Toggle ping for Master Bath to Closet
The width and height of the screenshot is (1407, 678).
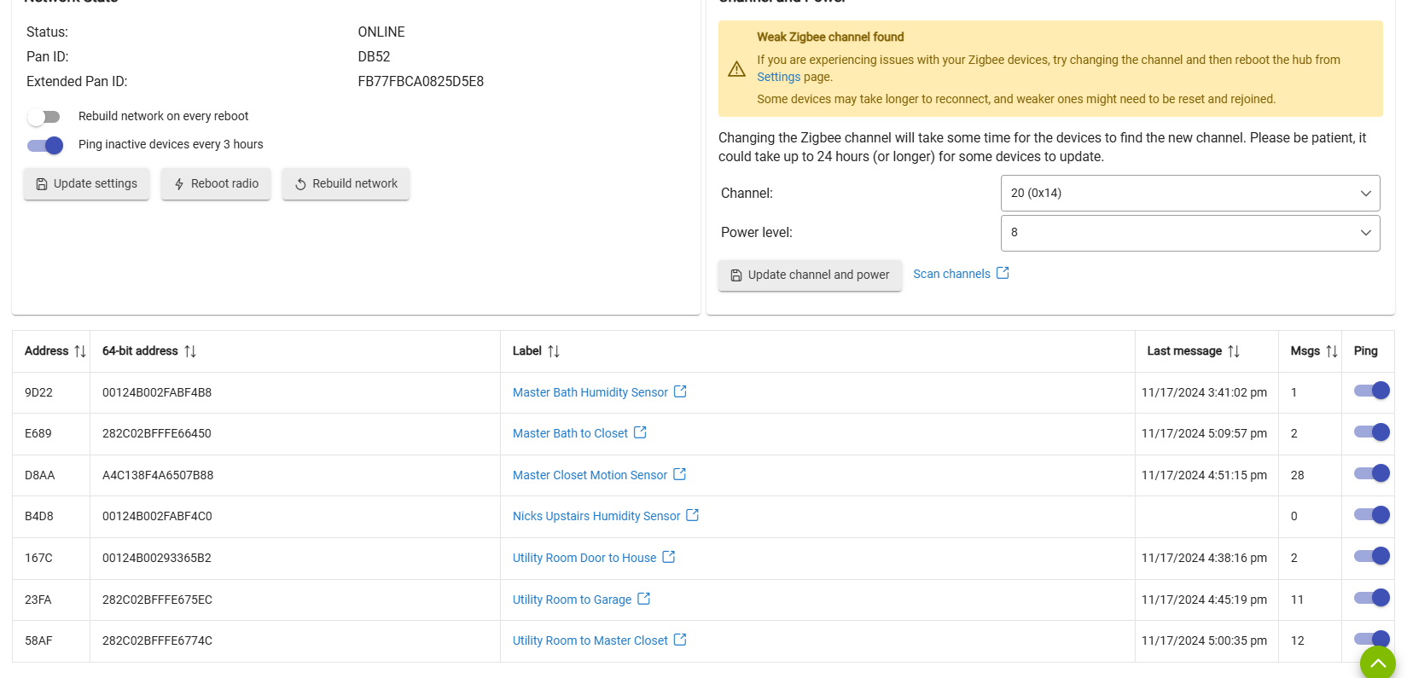click(x=1371, y=432)
